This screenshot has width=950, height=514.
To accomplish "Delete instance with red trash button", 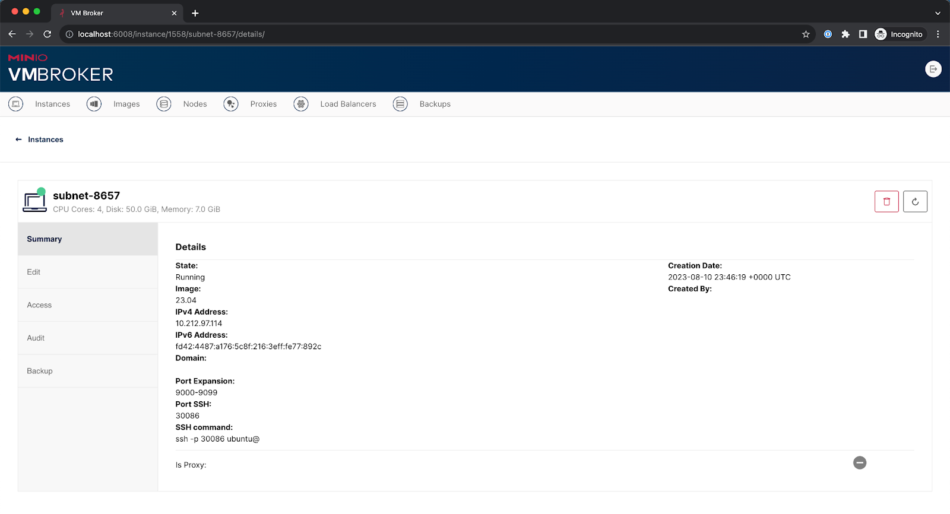I will click(886, 202).
